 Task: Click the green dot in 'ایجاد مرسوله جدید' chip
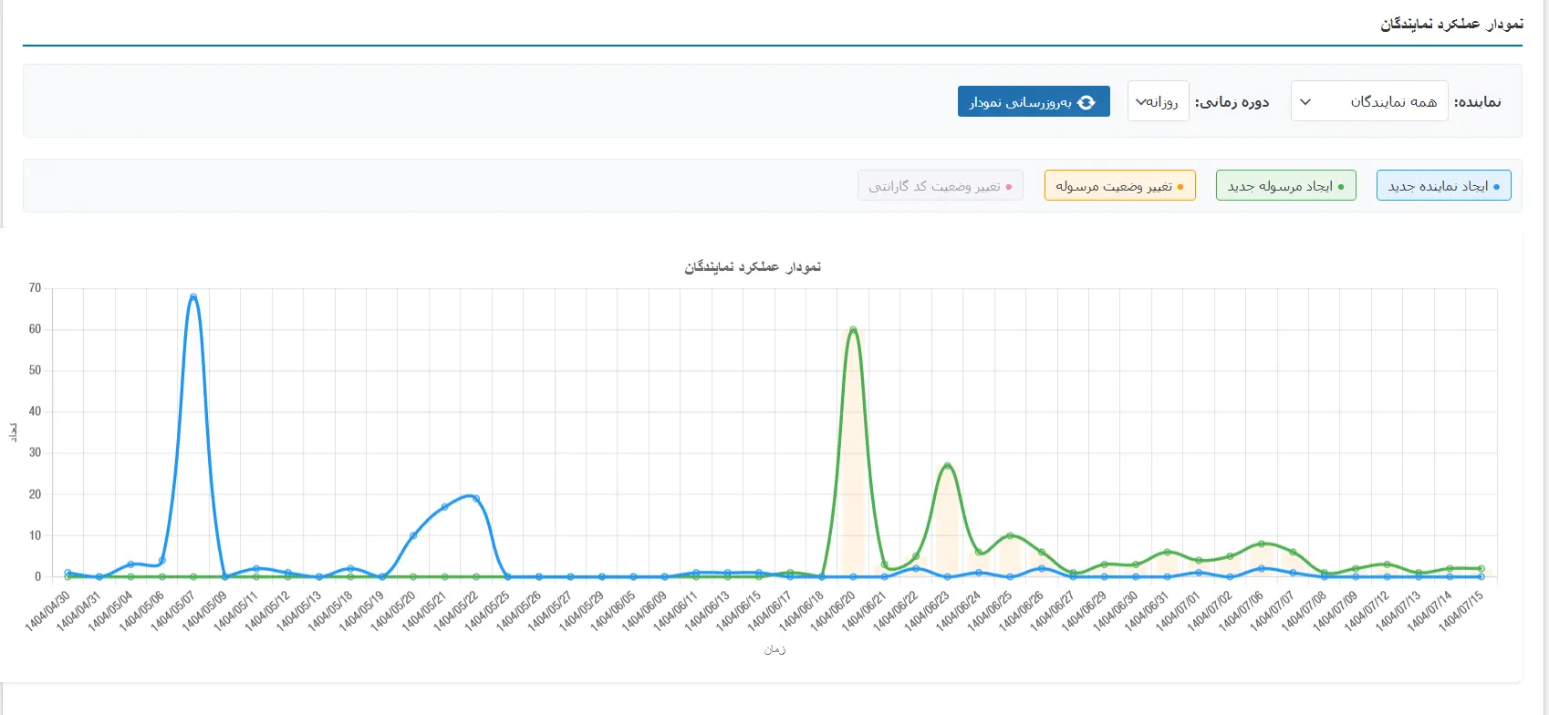click(1341, 187)
